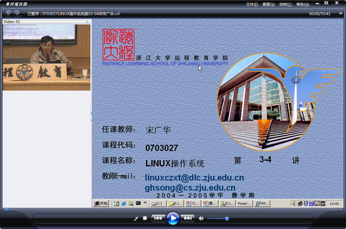Click the left panel splitter collapse handle
The image size is (346, 229).
coord(91,113)
